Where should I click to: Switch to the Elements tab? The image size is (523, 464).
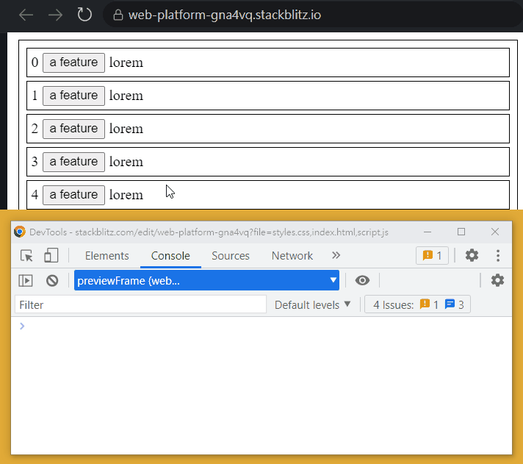point(107,256)
